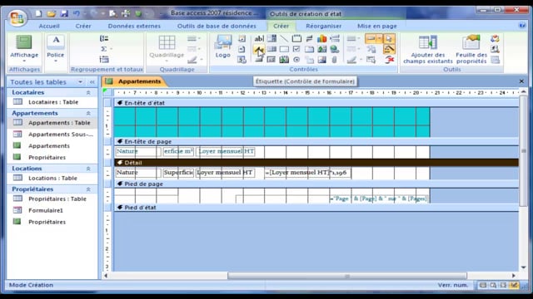The image size is (533, 299).
Task: Select the Pied de page section bar
Action: [x=316, y=184]
